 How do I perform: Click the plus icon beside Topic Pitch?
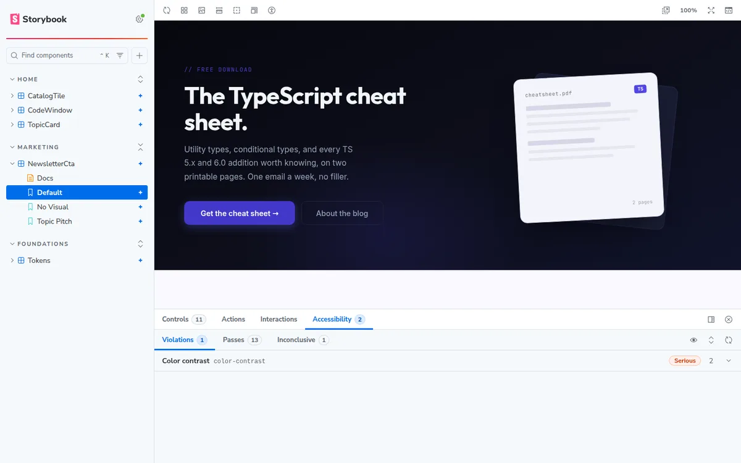click(140, 221)
